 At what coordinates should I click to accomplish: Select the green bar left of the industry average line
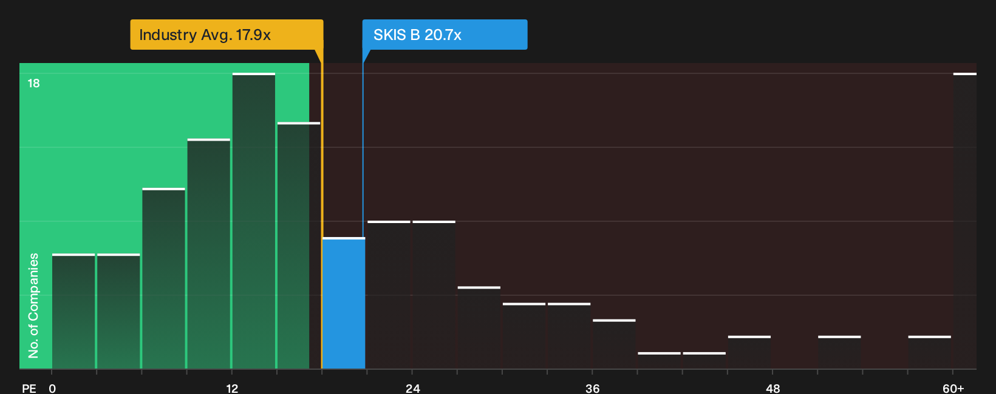pos(299,245)
